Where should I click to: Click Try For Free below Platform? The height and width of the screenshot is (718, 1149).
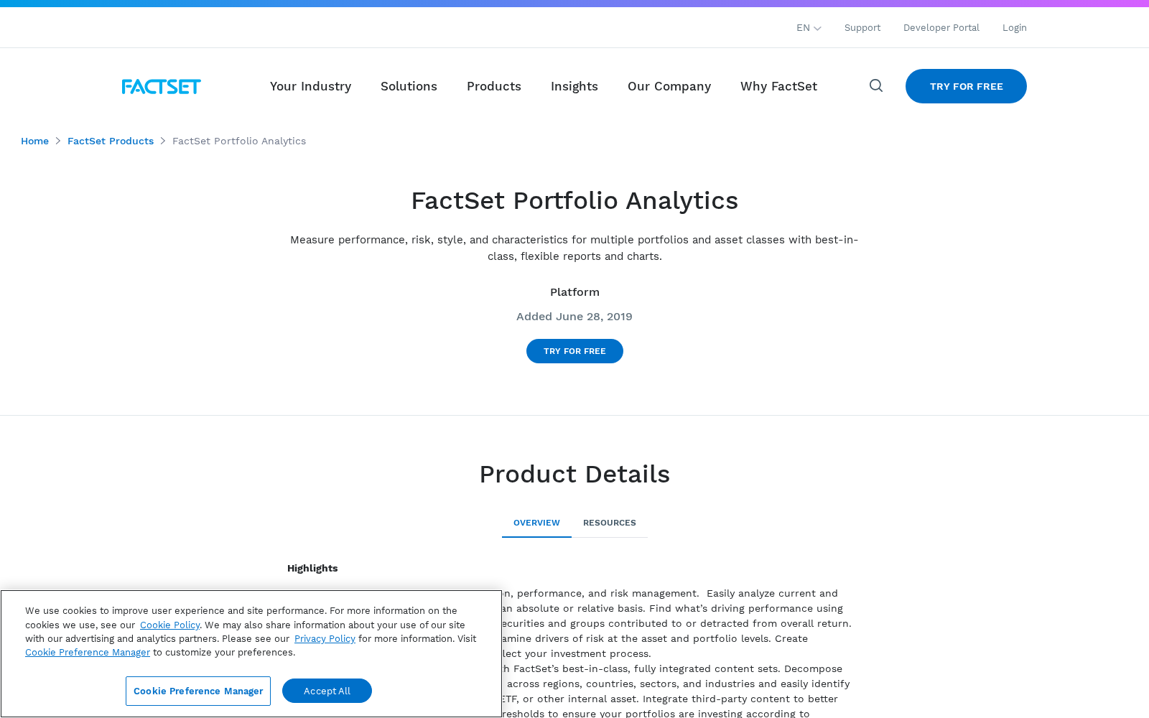pyautogui.click(x=574, y=351)
